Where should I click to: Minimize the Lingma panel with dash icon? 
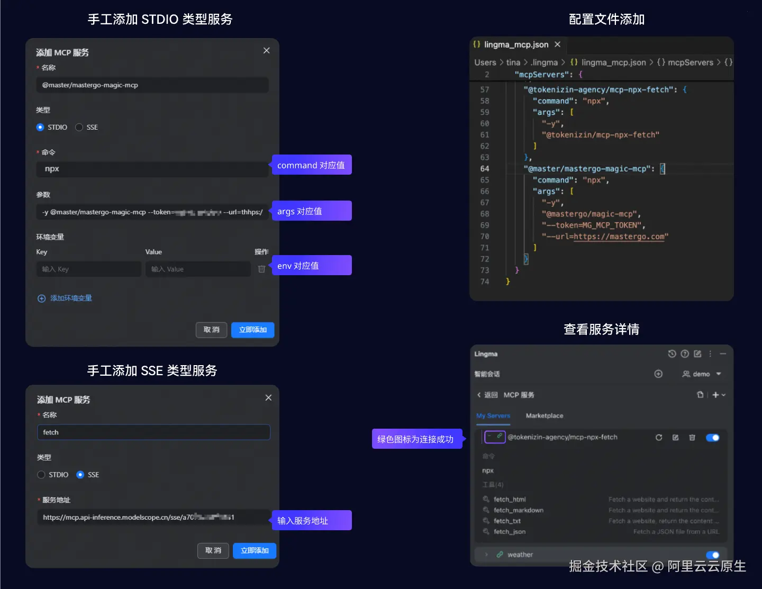(x=723, y=354)
